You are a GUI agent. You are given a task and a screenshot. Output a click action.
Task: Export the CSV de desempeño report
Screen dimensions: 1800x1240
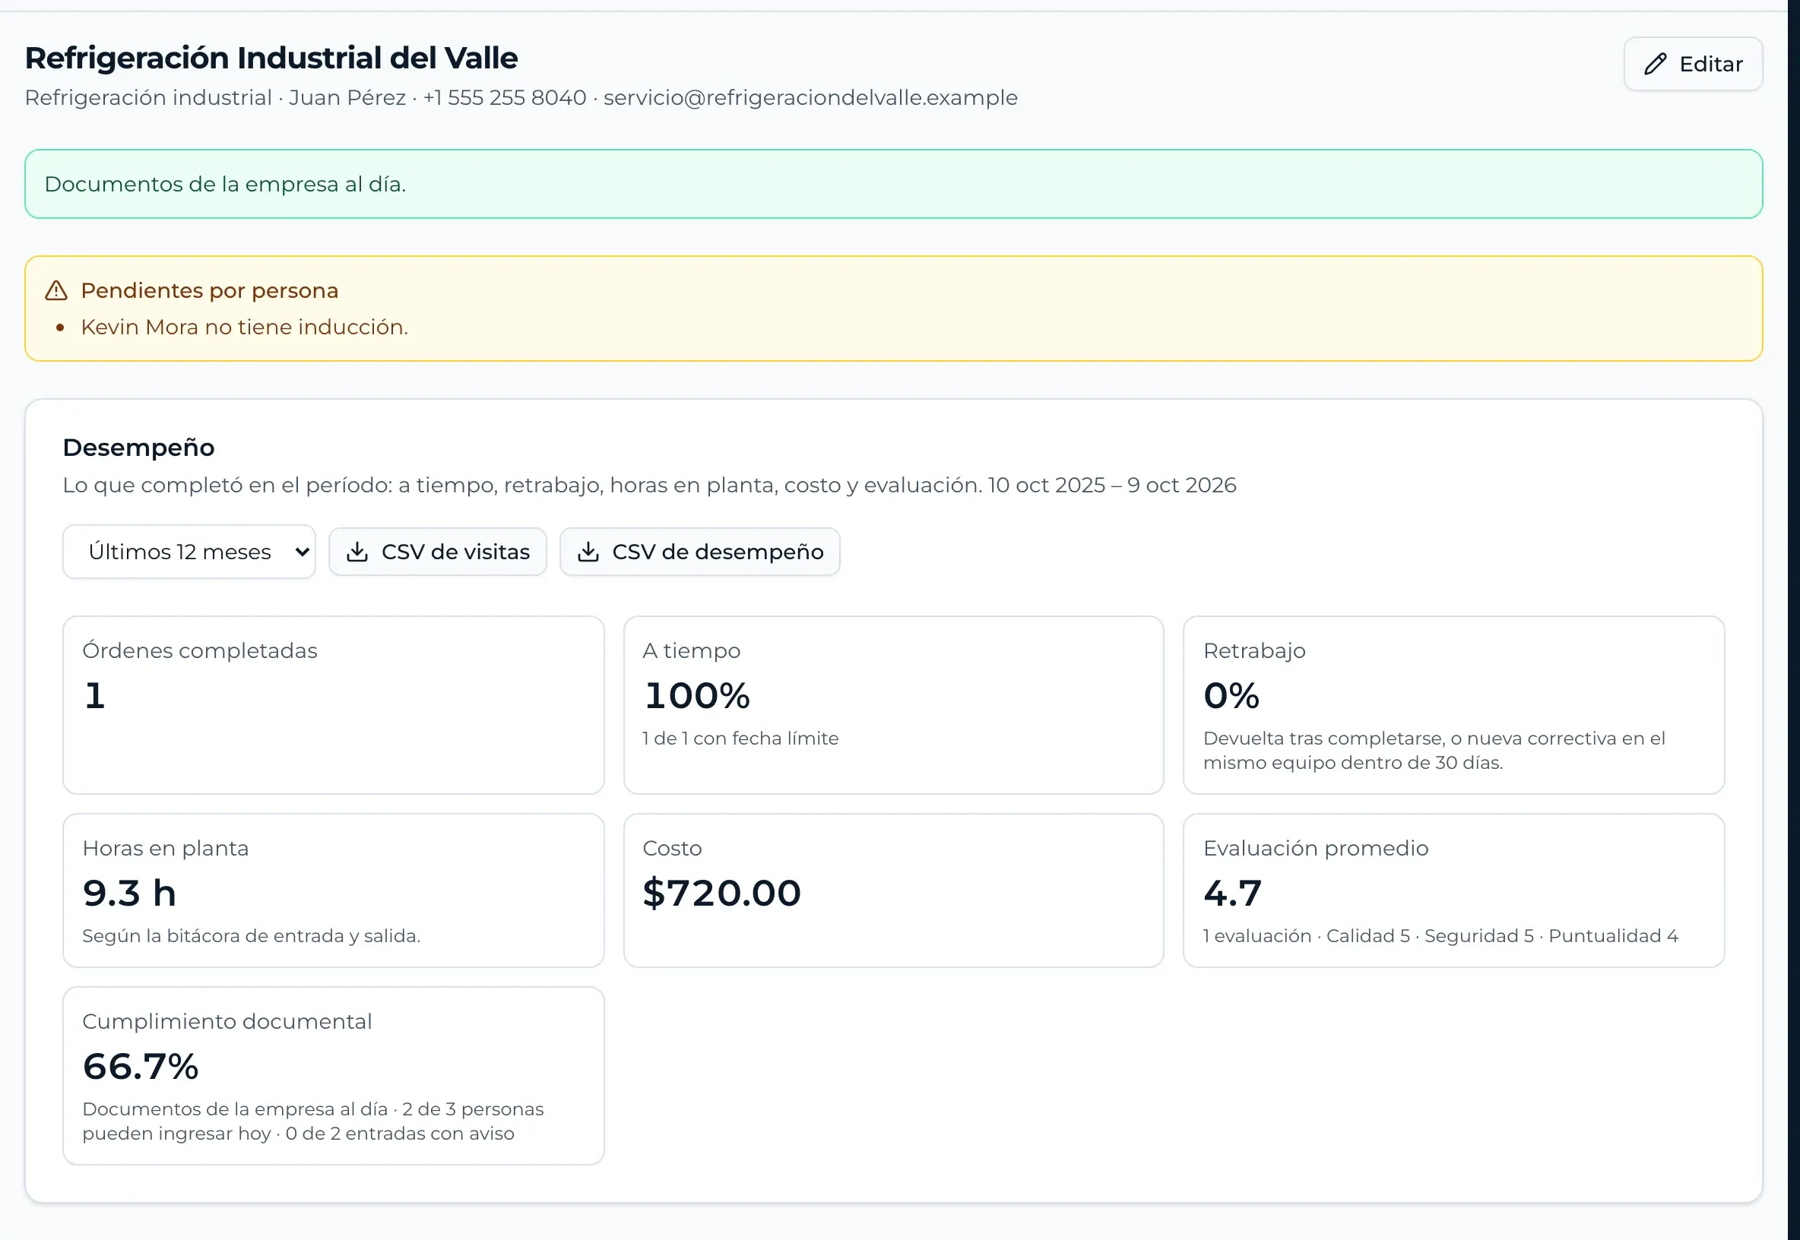pyautogui.click(x=699, y=552)
